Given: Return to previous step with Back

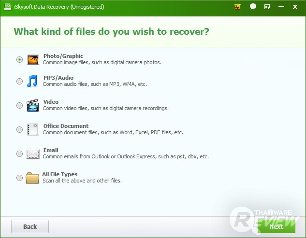Looking at the screenshot, I should tap(30, 226).
